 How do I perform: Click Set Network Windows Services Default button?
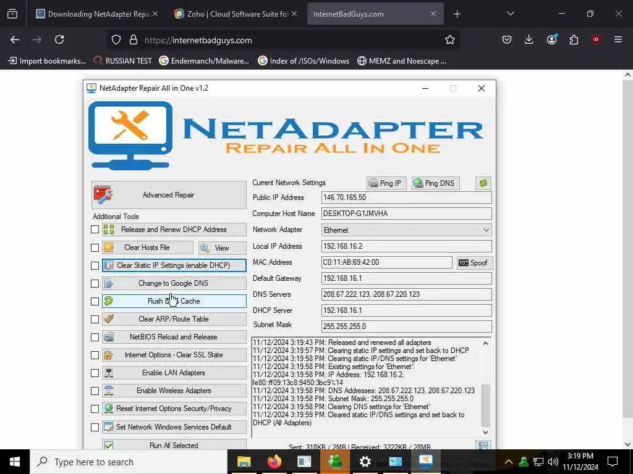tap(174, 427)
